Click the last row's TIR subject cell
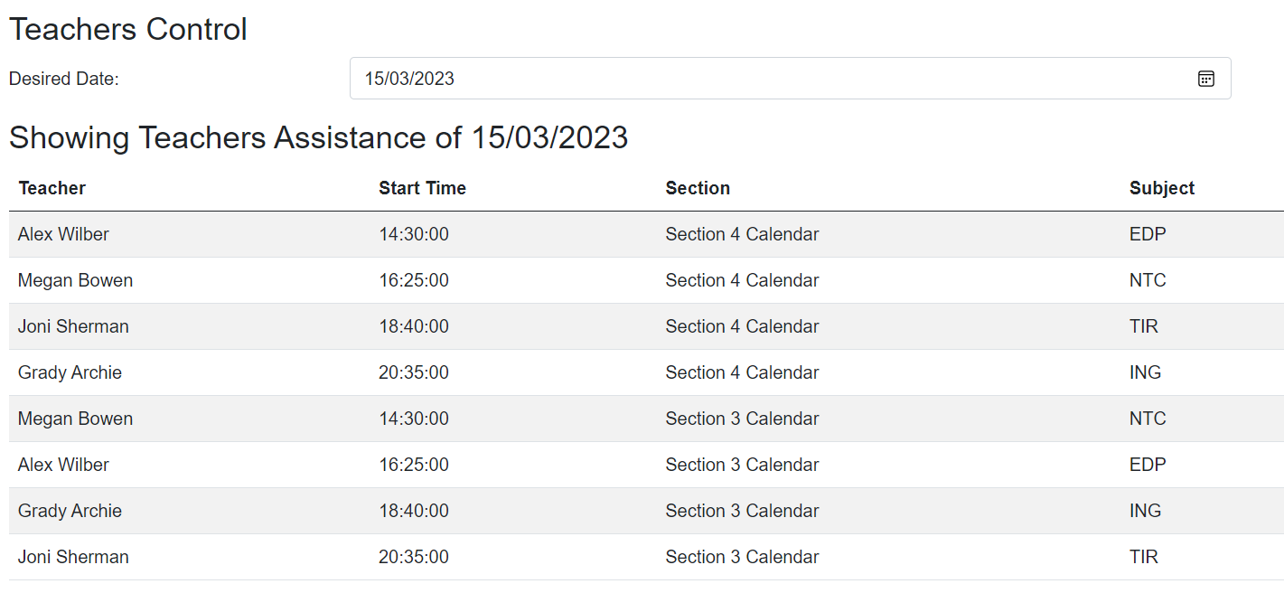The height and width of the screenshot is (612, 1284). (x=1143, y=557)
